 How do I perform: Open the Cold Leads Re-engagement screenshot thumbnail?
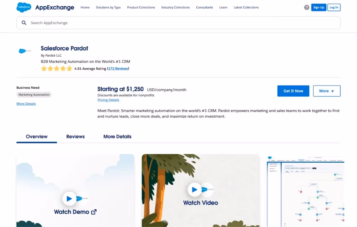(306, 191)
